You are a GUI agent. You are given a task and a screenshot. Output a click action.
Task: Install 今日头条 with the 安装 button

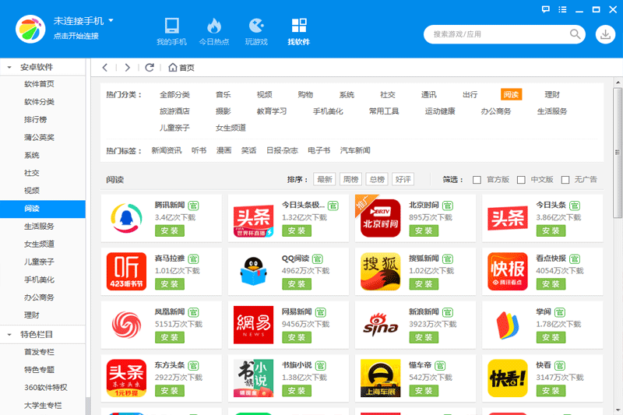click(x=551, y=230)
